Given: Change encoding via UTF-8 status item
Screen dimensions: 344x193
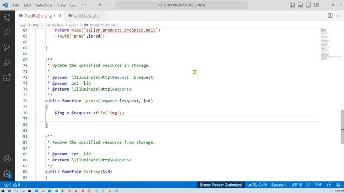Looking at the screenshot, I should pyautogui.click(x=296, y=185).
